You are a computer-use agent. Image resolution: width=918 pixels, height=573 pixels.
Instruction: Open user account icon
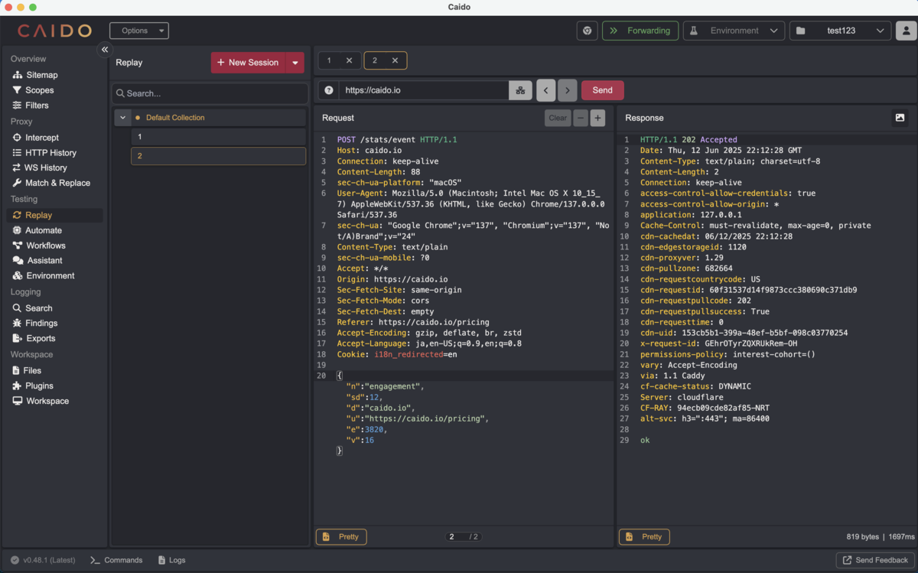[x=907, y=31]
